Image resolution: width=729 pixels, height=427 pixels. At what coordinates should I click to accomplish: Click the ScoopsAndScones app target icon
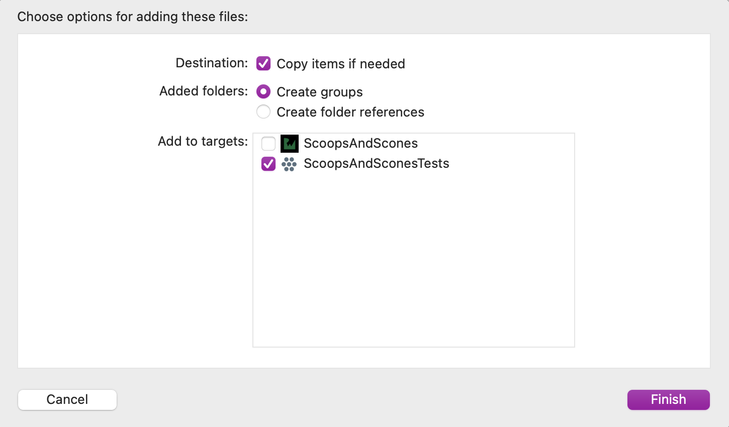tap(290, 143)
